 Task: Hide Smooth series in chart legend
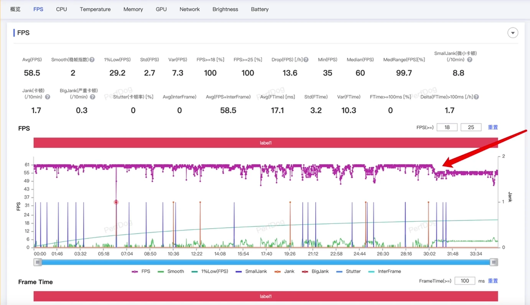[171, 271]
